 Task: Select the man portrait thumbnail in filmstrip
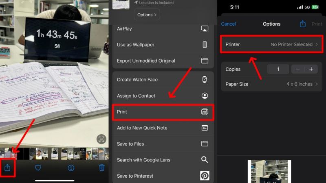(39, 154)
